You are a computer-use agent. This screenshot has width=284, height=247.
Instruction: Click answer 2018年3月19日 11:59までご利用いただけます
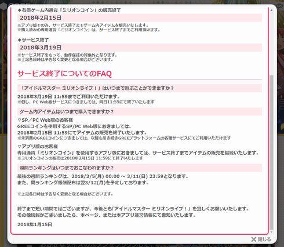69,96
